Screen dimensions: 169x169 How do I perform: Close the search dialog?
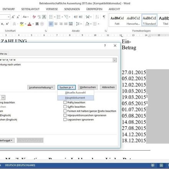coord(115,46)
